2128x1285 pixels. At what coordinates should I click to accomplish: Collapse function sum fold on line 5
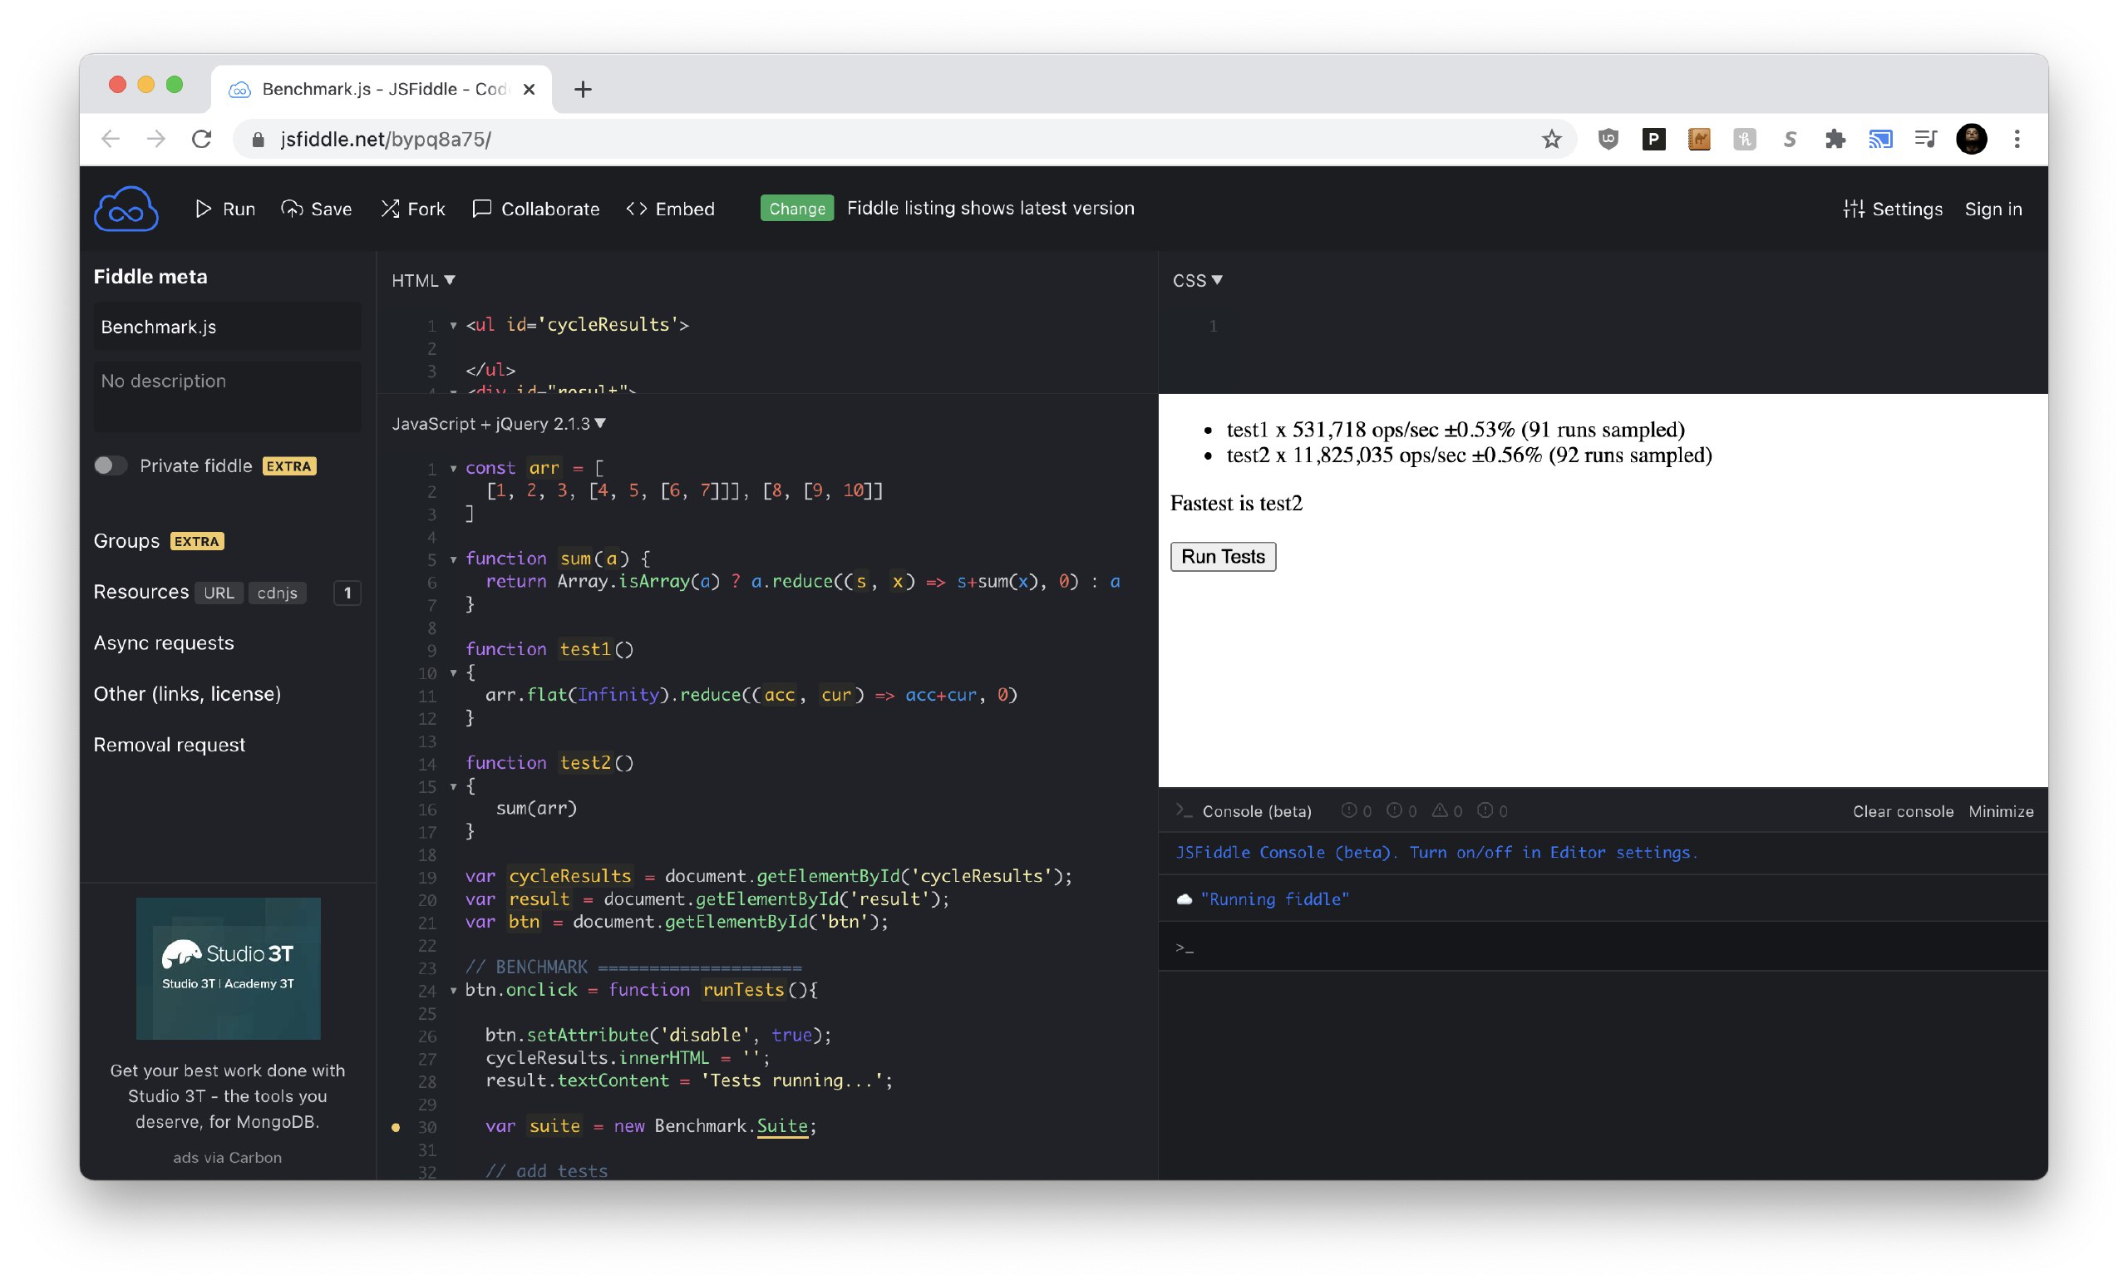point(453,559)
